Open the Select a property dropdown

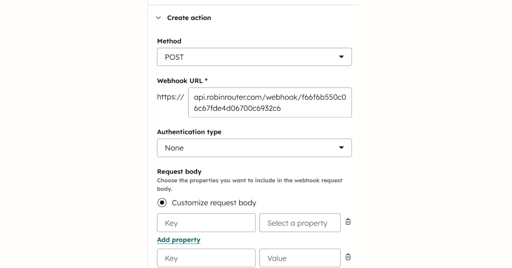[300, 222]
